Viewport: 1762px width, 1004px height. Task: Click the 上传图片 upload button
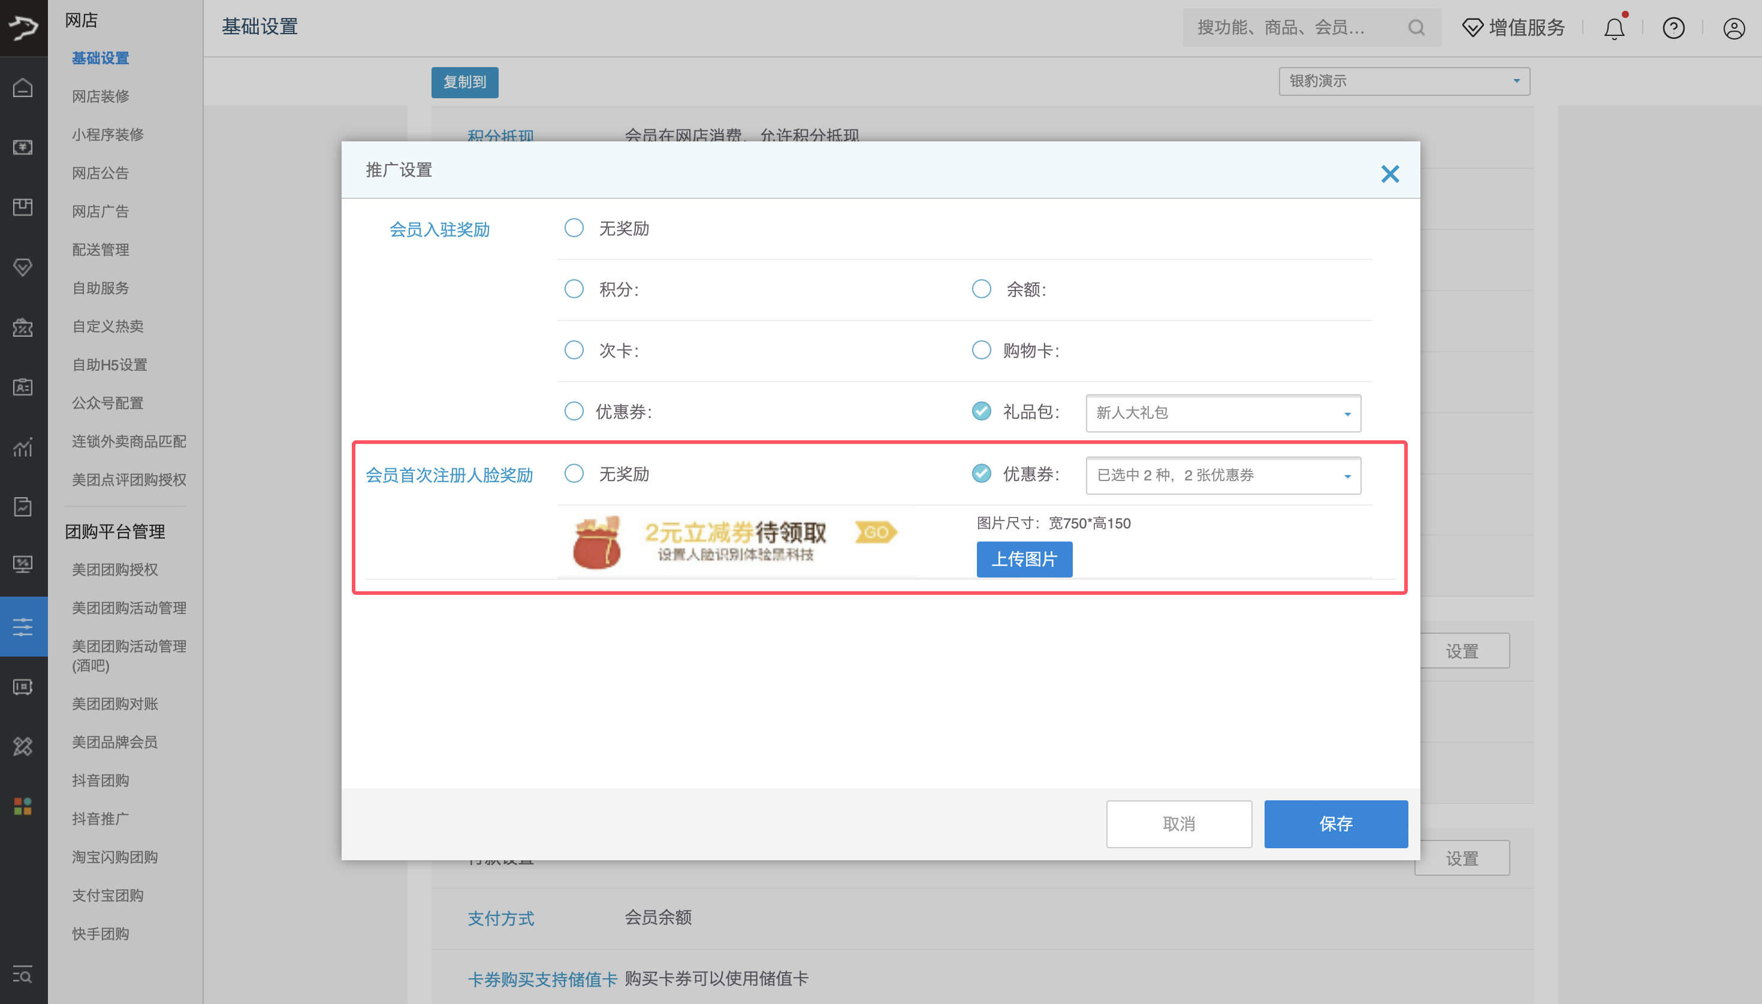point(1024,560)
